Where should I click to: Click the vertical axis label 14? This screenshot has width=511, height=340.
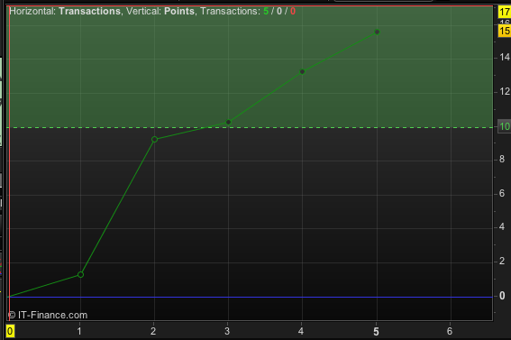(505, 58)
